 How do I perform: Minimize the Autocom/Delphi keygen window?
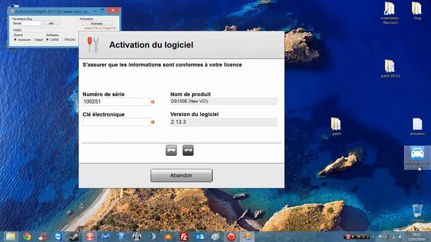pyautogui.click(x=95, y=11)
